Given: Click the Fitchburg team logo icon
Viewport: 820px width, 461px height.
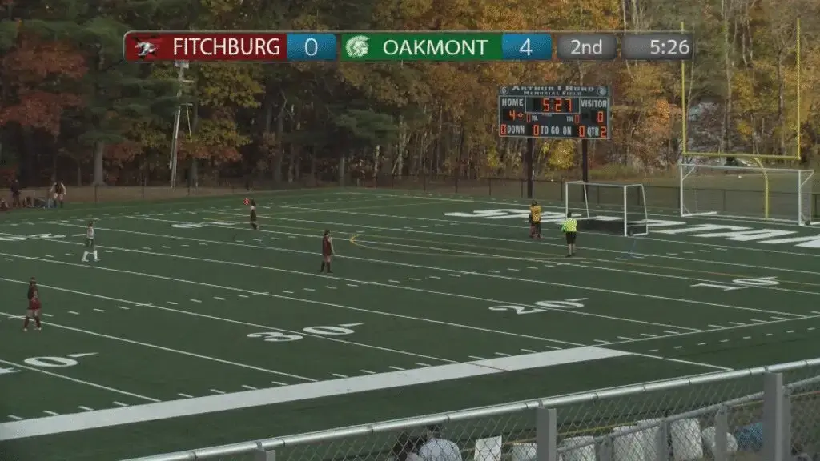Looking at the screenshot, I should coord(145,47).
